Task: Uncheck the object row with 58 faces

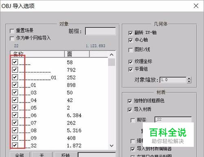Action: 15,62
